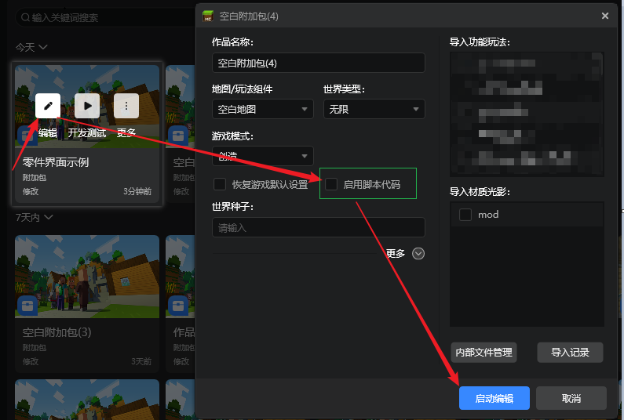Enable the 启用脚本代码 checkbox

click(x=331, y=184)
